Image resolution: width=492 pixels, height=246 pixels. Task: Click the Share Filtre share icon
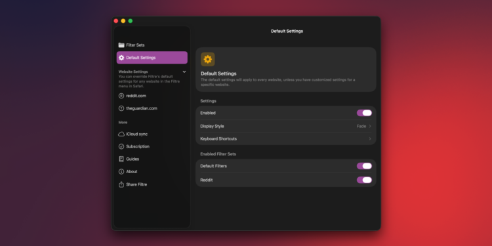(121, 184)
